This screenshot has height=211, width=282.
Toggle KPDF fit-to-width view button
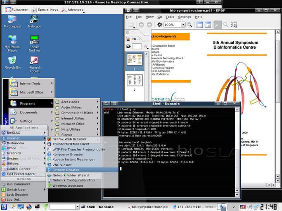point(199,25)
